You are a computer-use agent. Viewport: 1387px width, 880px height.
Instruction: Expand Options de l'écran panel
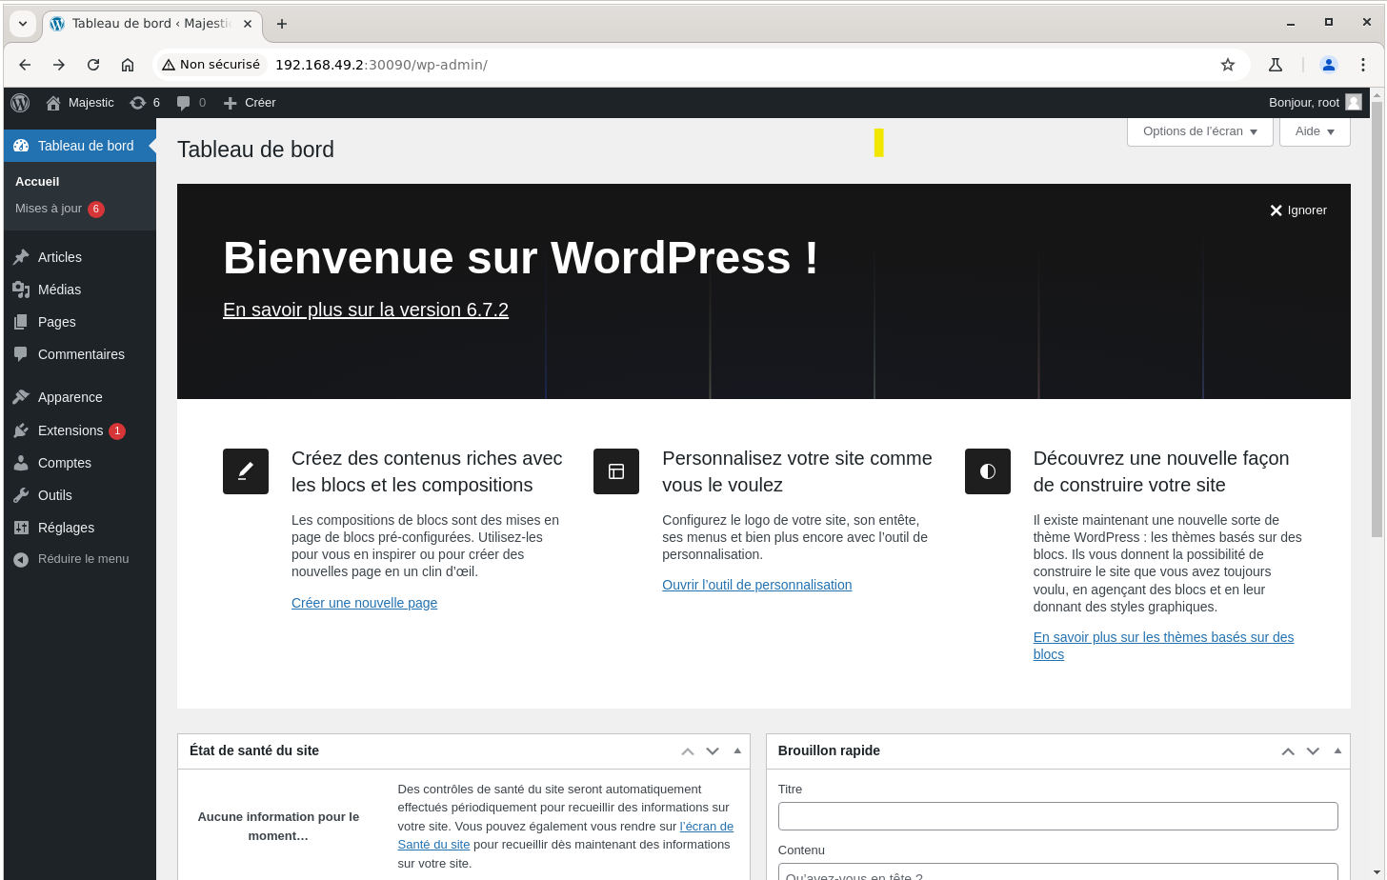[x=1200, y=131]
